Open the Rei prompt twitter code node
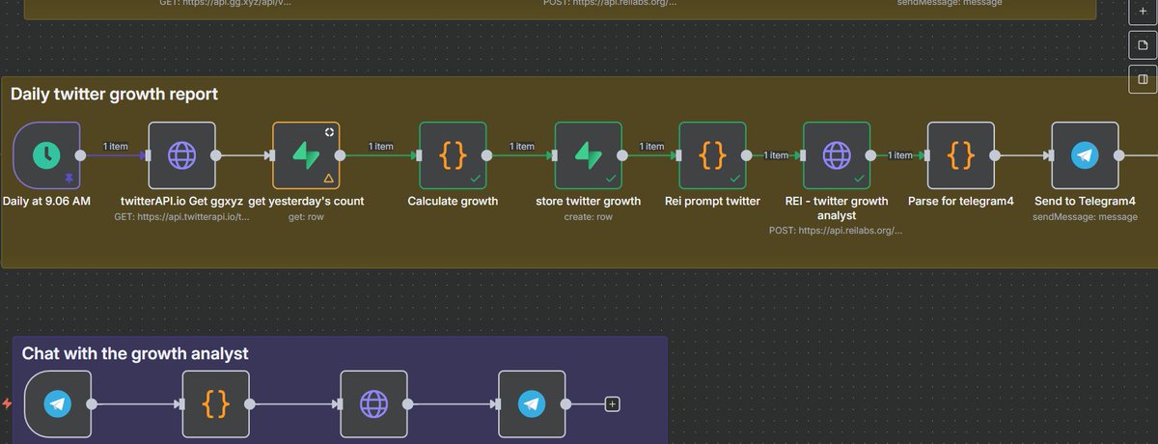This screenshot has width=1158, height=444. pos(713,155)
